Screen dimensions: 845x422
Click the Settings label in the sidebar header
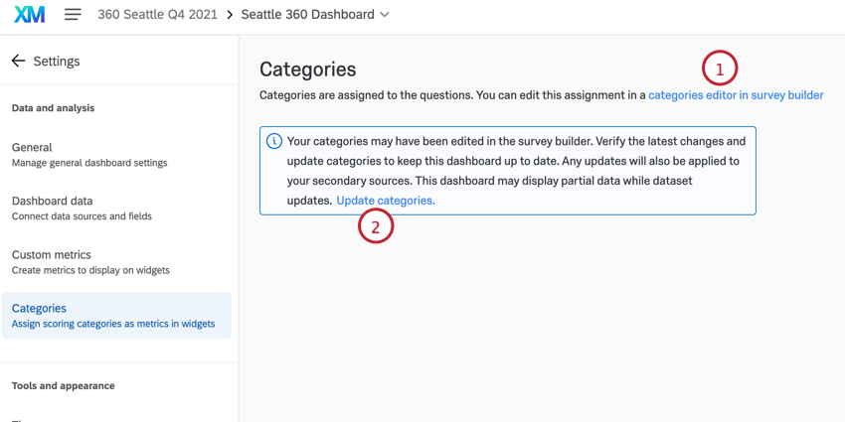[57, 62]
